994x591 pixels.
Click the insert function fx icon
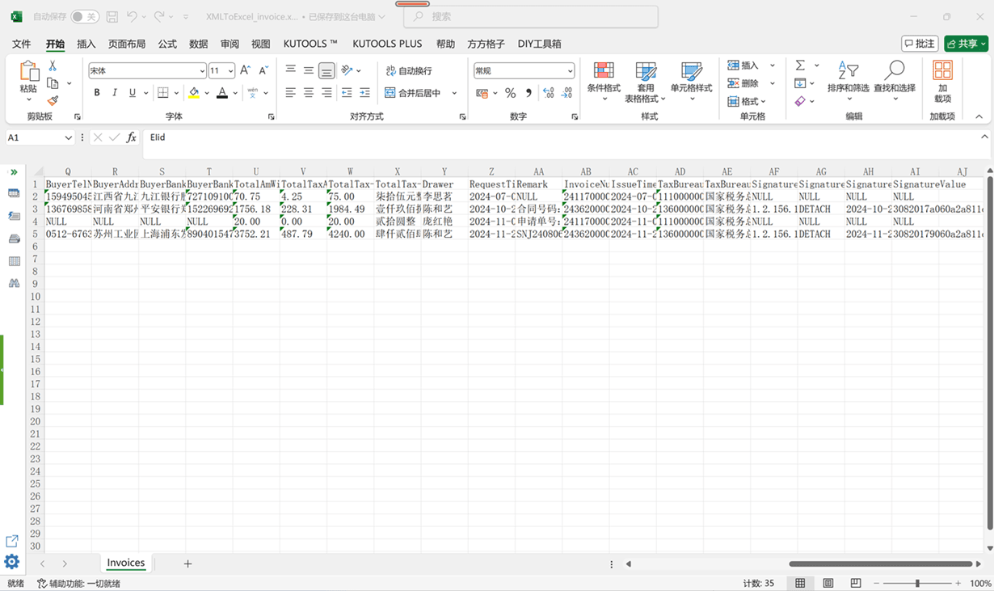pyautogui.click(x=132, y=137)
